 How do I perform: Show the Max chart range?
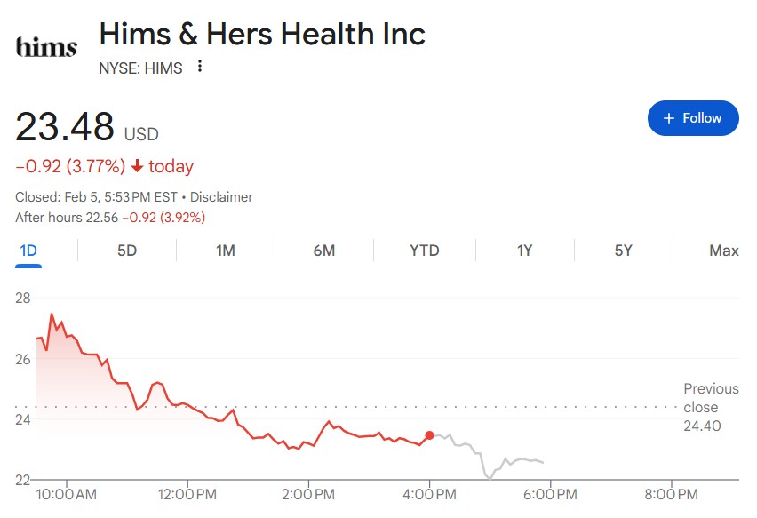click(723, 251)
